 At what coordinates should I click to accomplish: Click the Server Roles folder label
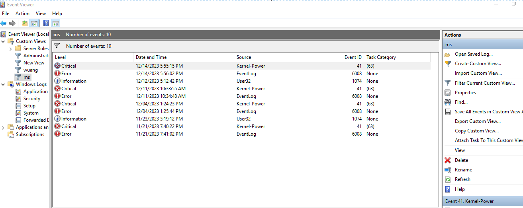tap(36, 49)
